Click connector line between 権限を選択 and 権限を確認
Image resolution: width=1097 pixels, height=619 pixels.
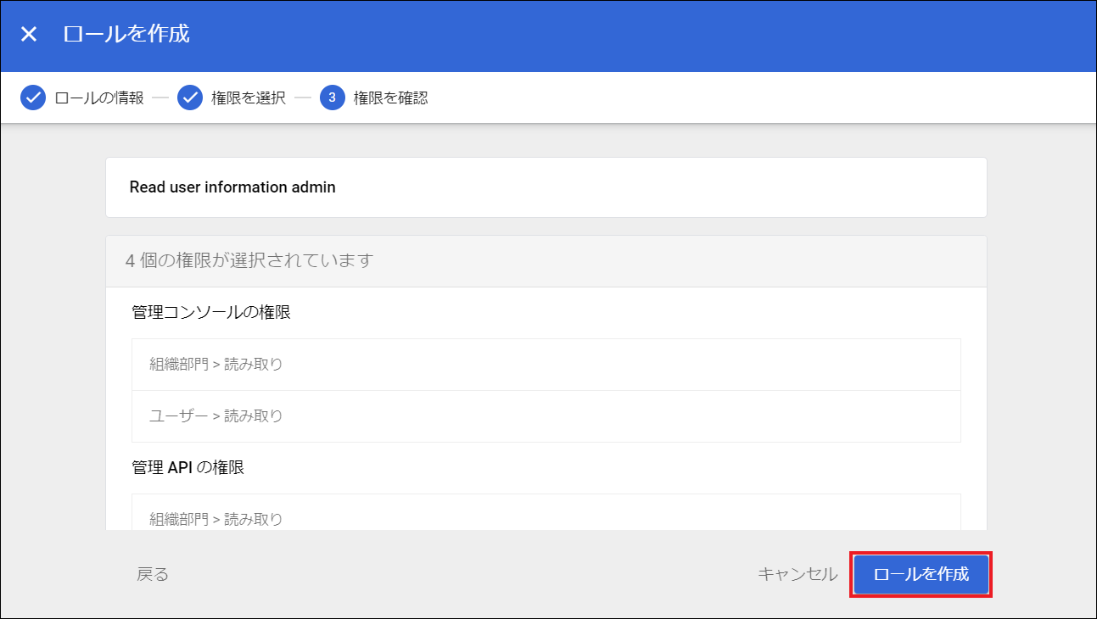click(303, 98)
